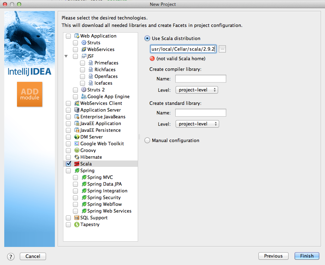
Task: Click the Groovy icon
Action: click(x=77, y=150)
